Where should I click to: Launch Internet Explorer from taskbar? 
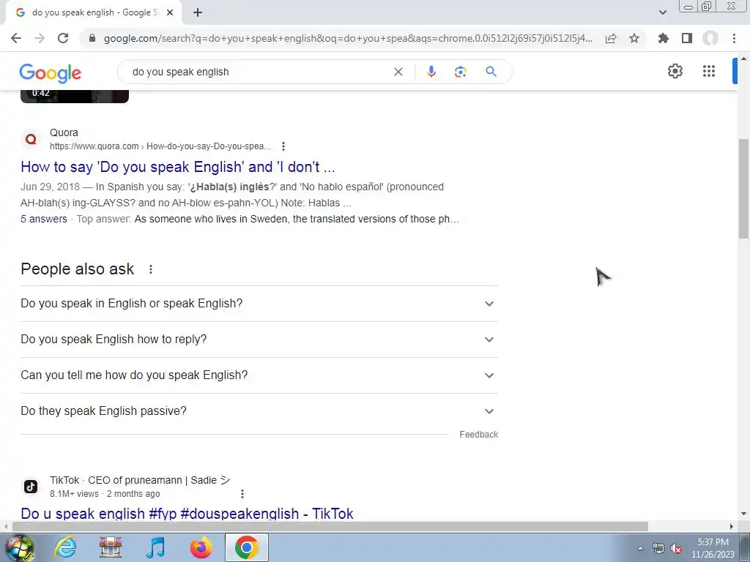pyautogui.click(x=65, y=547)
